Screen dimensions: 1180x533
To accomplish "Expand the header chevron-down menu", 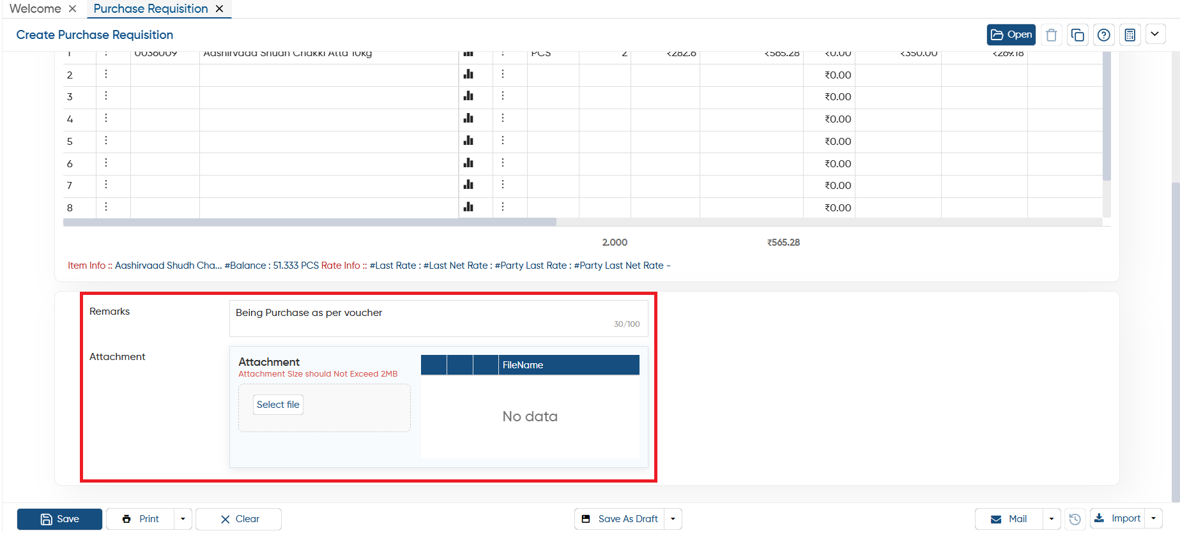I will pos(1155,34).
